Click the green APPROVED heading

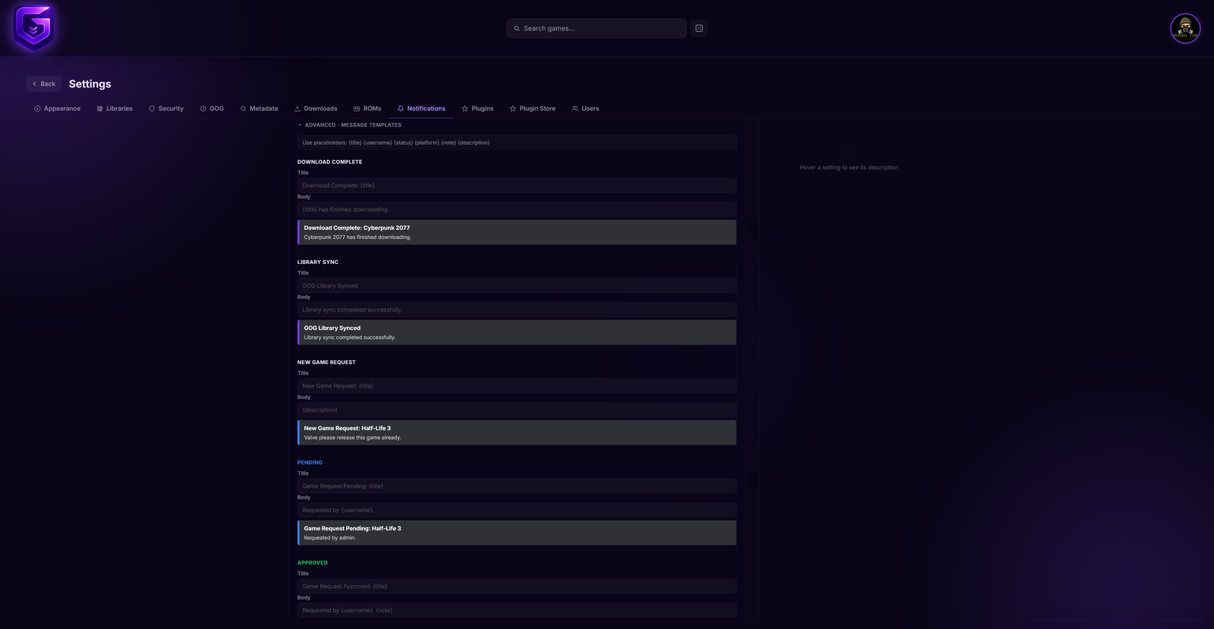pyautogui.click(x=313, y=562)
